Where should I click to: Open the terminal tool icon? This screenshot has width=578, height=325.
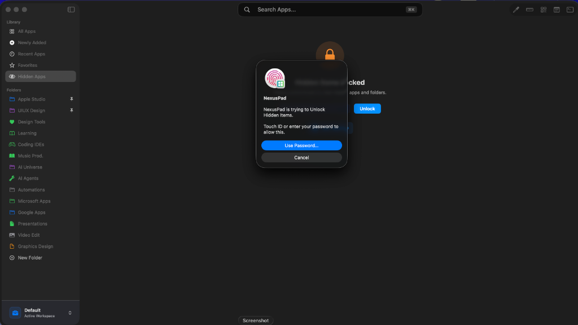click(x=570, y=10)
